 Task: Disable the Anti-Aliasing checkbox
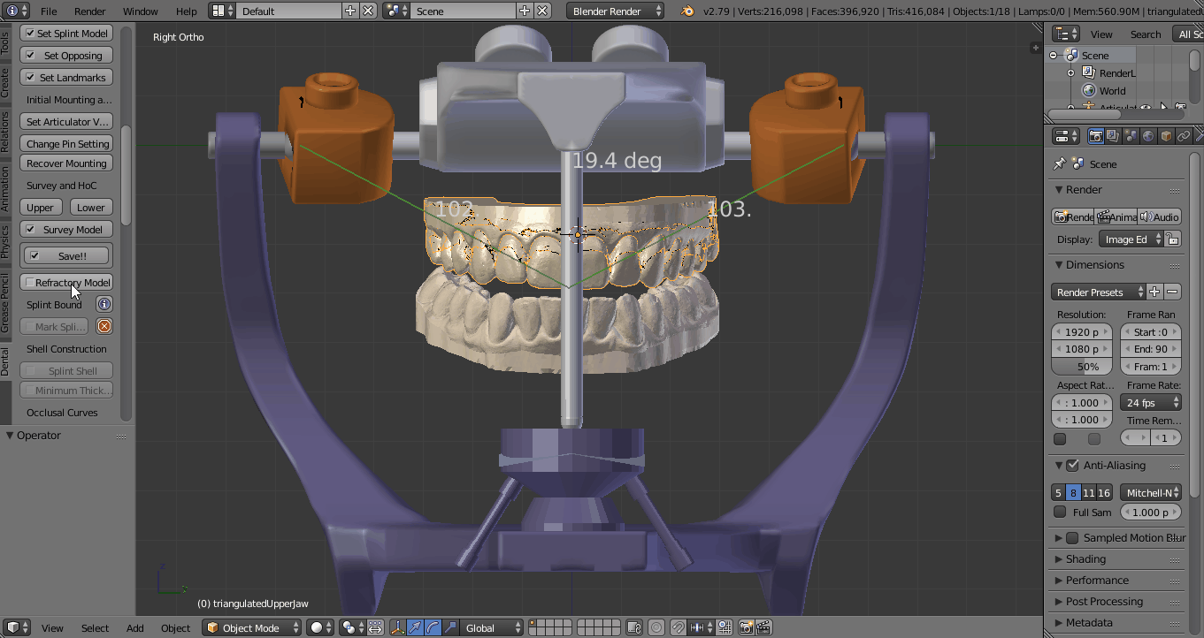click(1072, 465)
